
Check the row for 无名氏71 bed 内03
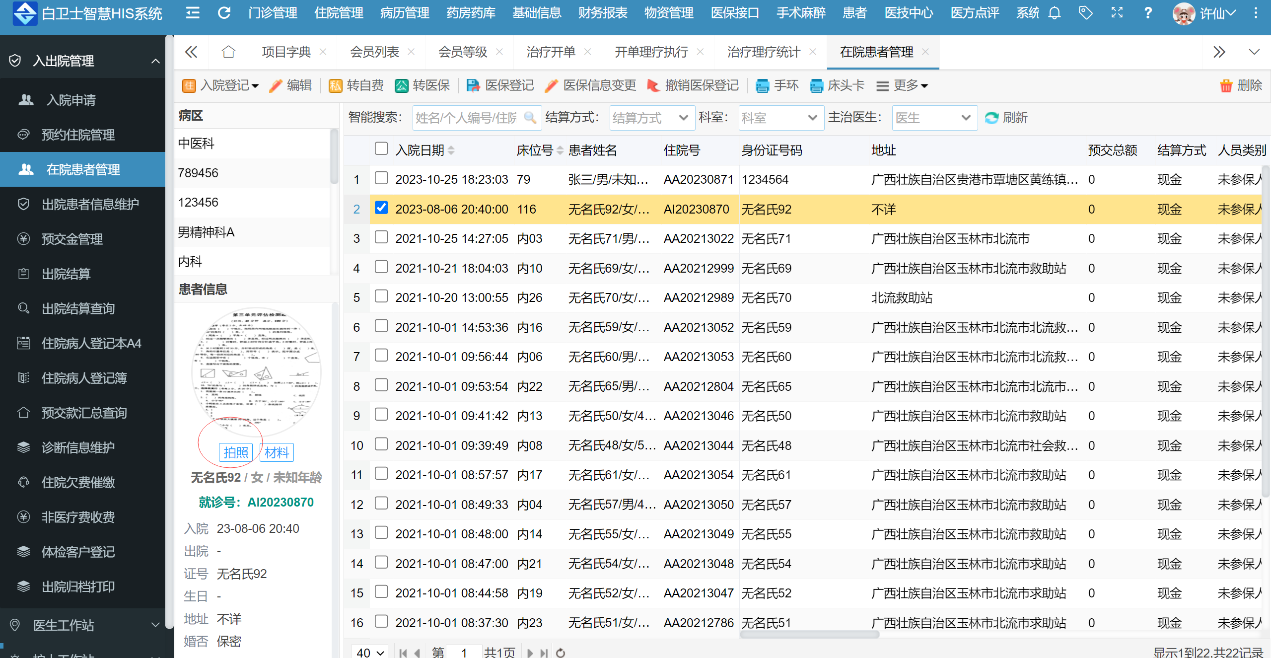[x=381, y=237]
